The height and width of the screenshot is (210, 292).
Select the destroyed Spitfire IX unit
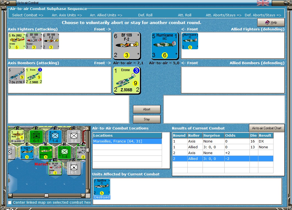[x=102, y=189]
